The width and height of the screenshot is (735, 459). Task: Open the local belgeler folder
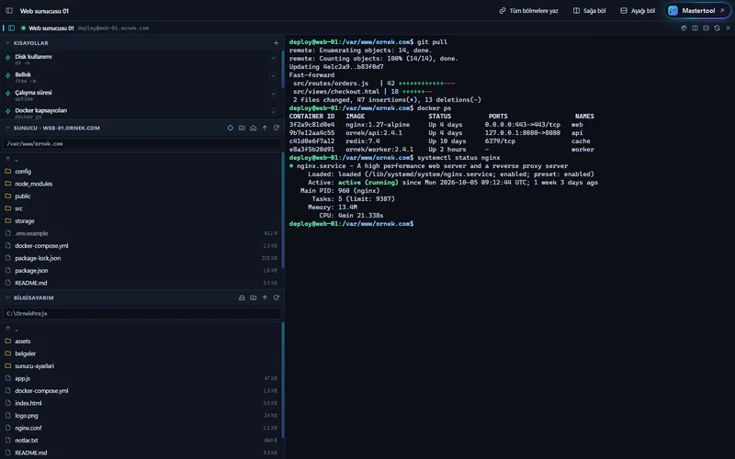tap(141, 353)
